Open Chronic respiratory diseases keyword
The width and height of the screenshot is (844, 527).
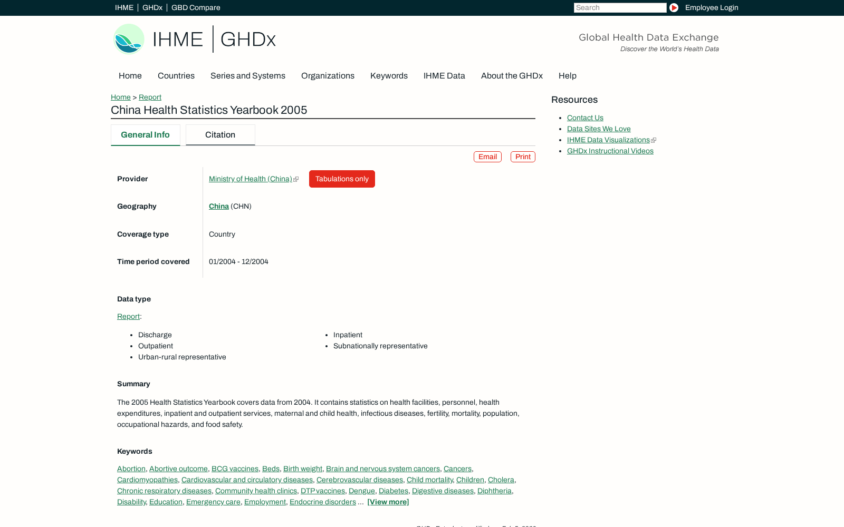(x=164, y=491)
